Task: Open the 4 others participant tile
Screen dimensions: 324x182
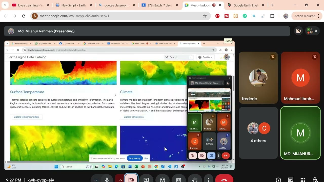Action: [x=258, y=133]
